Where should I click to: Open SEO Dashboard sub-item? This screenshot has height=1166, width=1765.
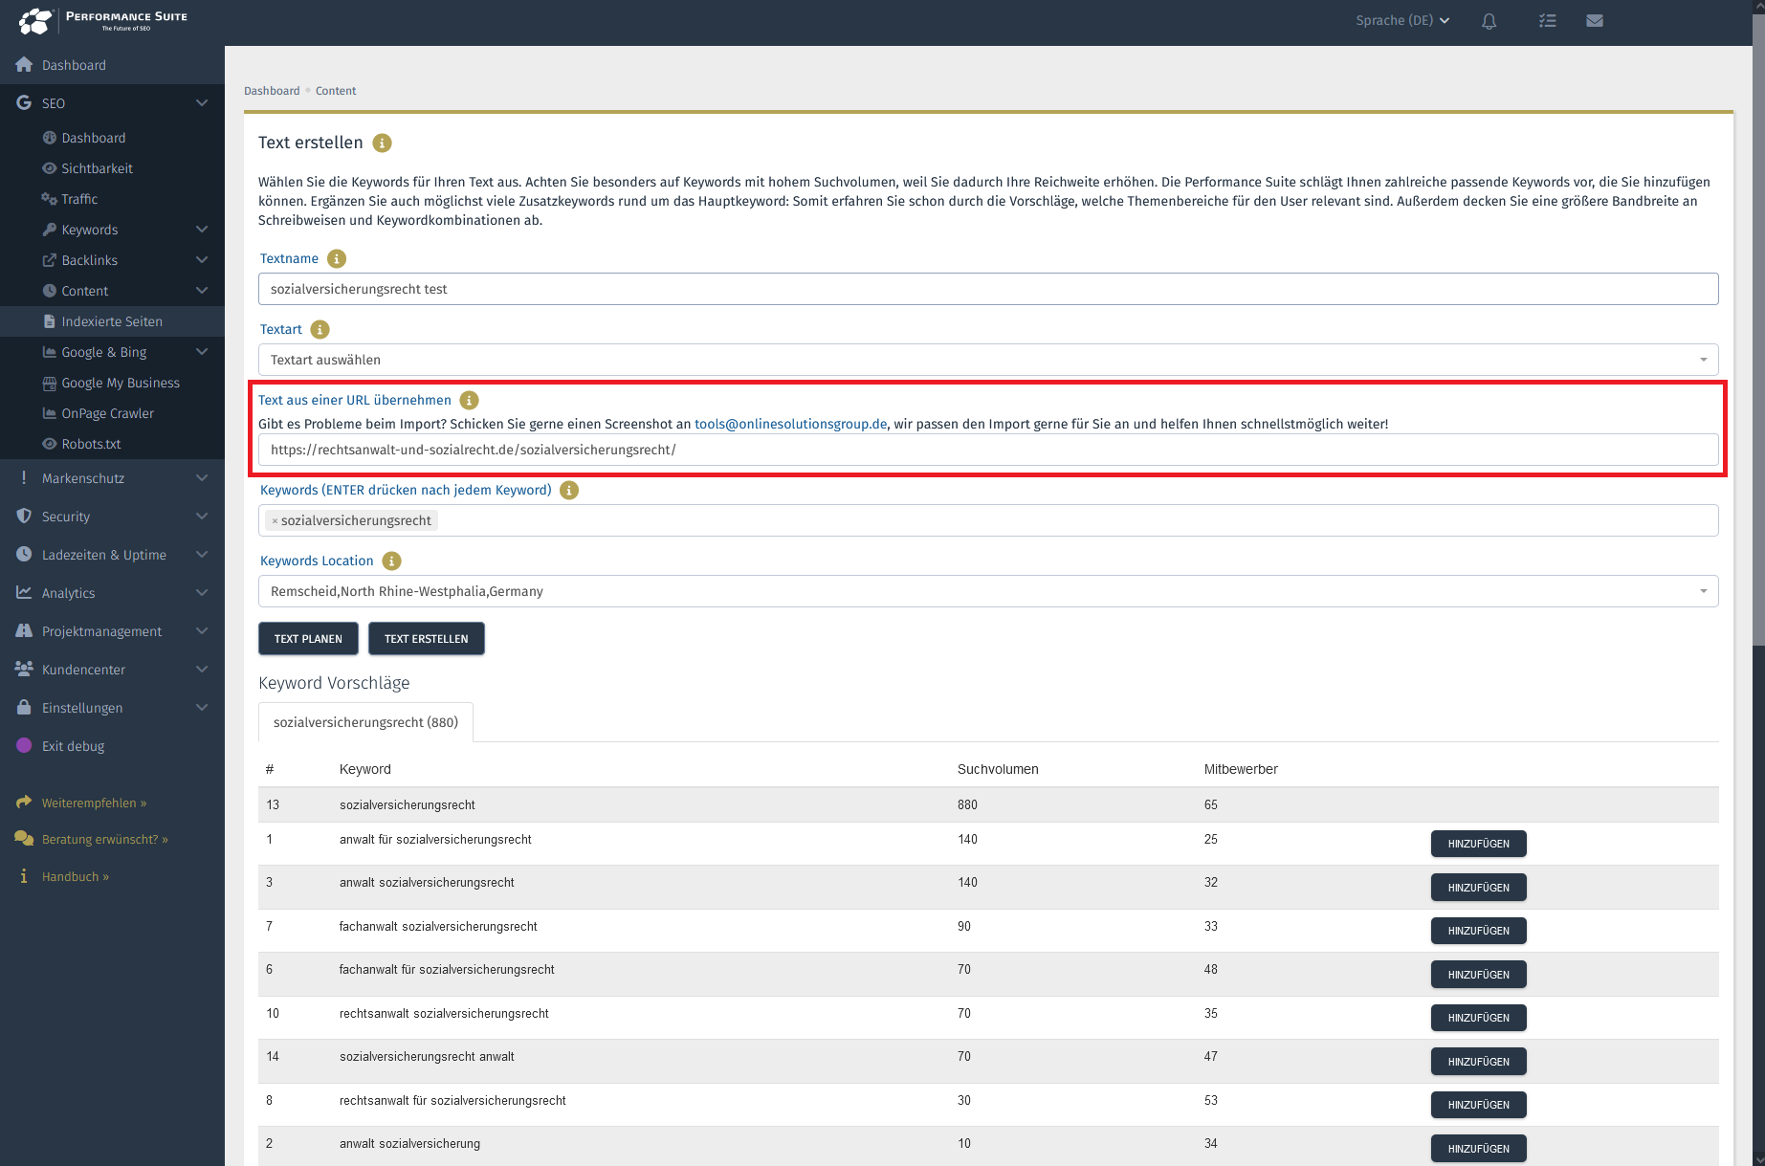[93, 138]
